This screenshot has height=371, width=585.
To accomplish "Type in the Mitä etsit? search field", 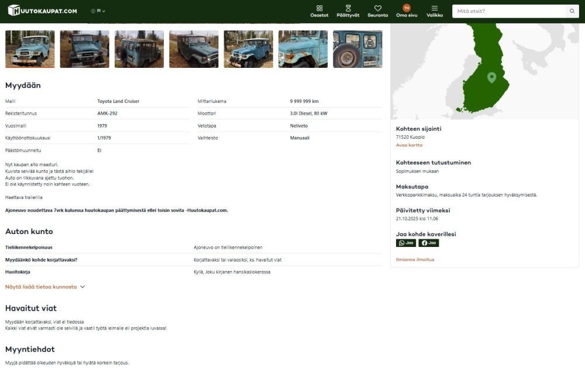I will tap(509, 11).
